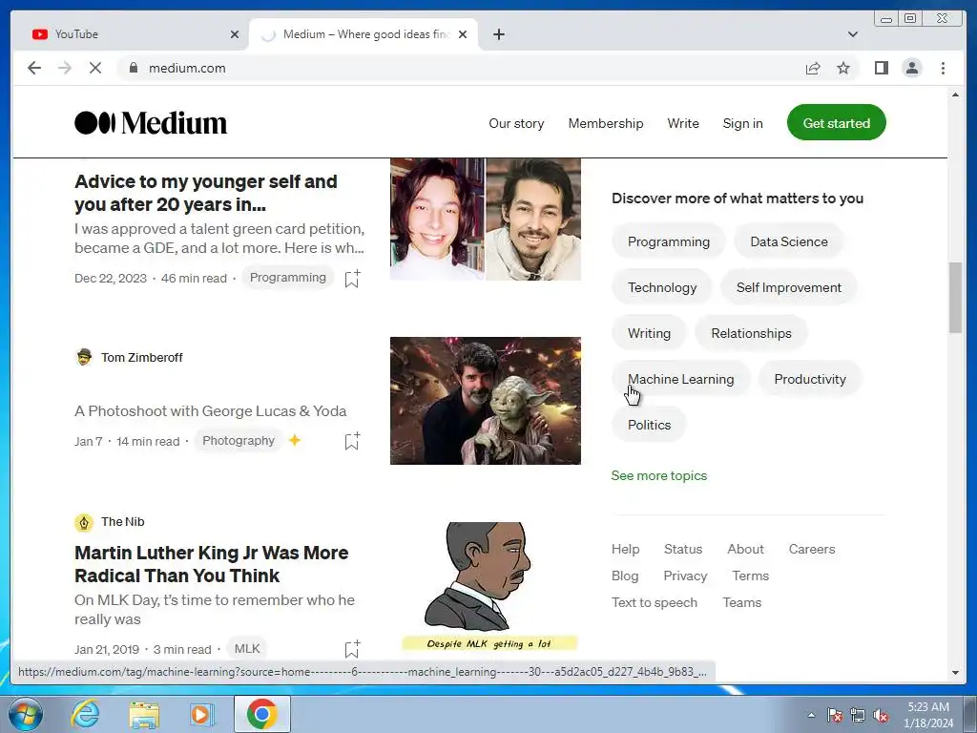Click Tom Zimberoff's avatar icon
The image size is (977, 733).
[x=84, y=357]
